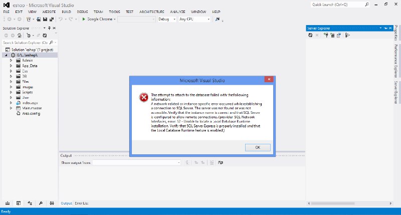Switch to the Error List tab
401x215 pixels.
click(x=82, y=203)
